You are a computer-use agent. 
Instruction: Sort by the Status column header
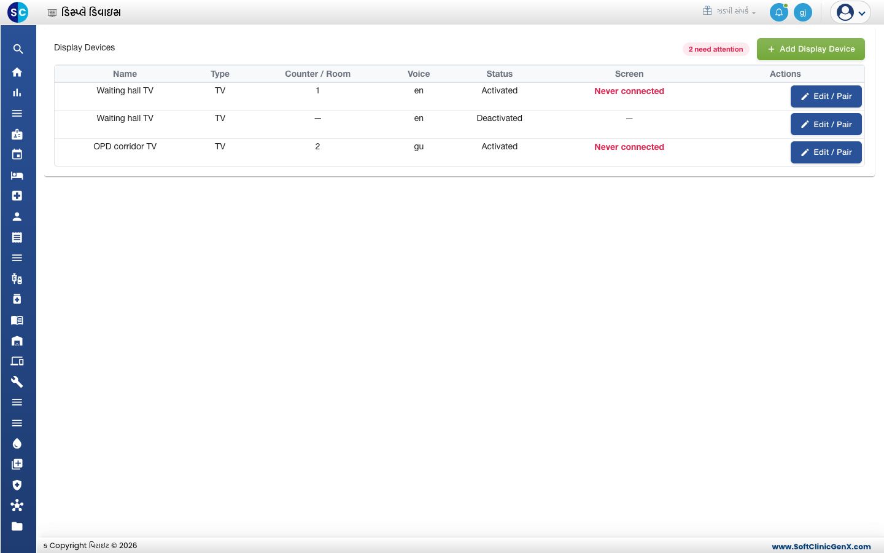(x=499, y=74)
